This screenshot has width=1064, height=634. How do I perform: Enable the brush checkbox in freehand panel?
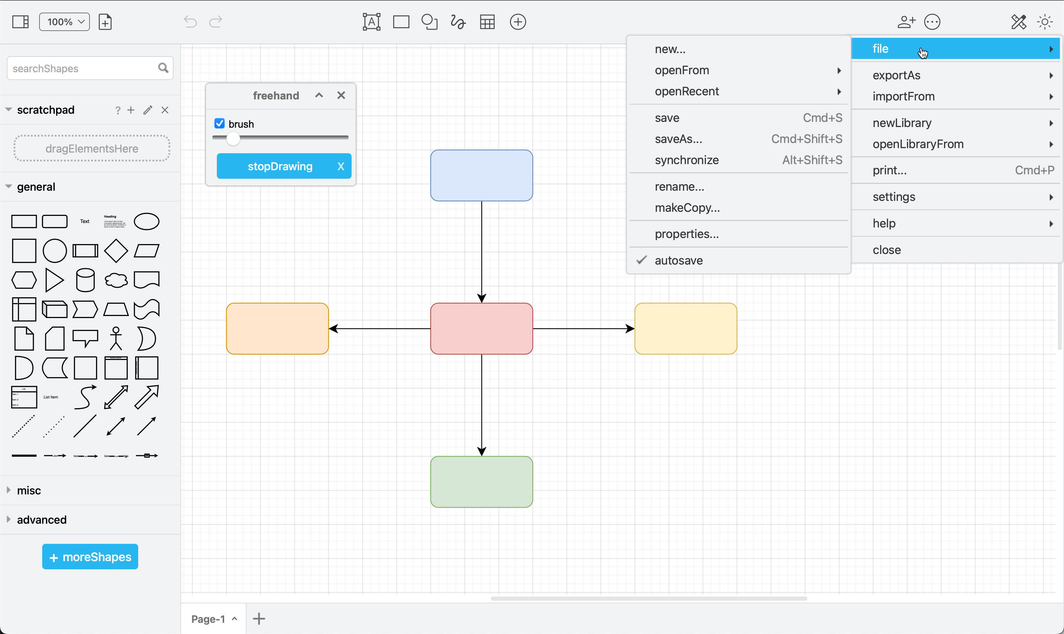(x=220, y=124)
